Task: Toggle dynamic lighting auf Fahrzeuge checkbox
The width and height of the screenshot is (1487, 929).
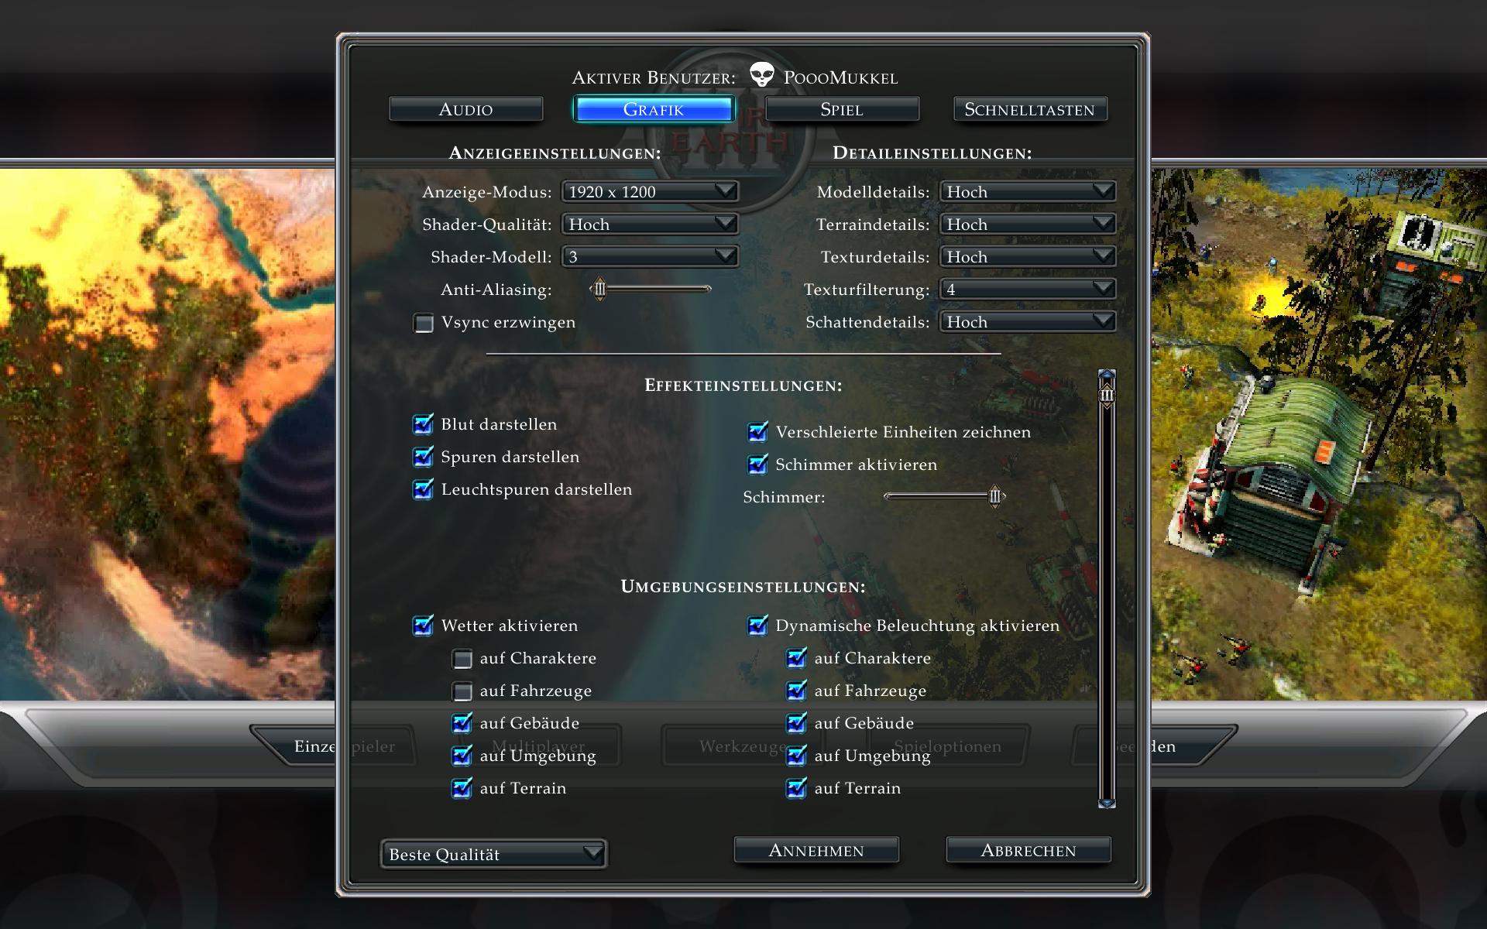Action: pos(797,691)
